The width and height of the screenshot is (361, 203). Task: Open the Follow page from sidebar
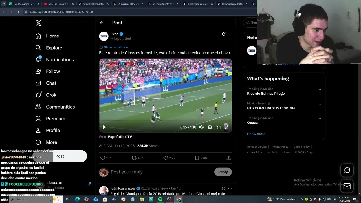[47, 71]
